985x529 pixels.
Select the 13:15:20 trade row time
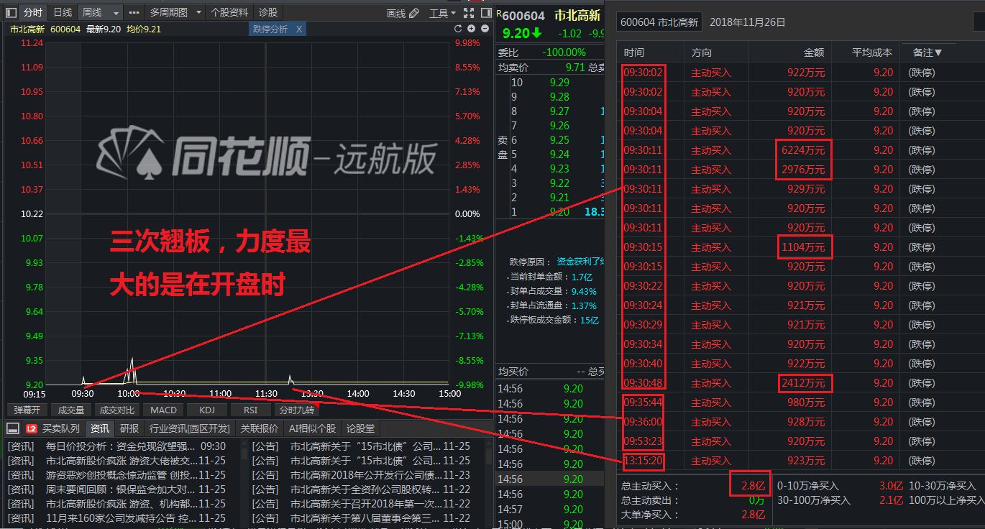point(643,461)
